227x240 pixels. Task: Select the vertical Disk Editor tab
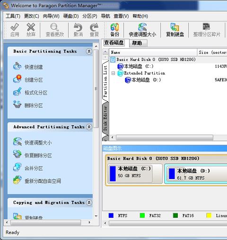(x=105, y=119)
